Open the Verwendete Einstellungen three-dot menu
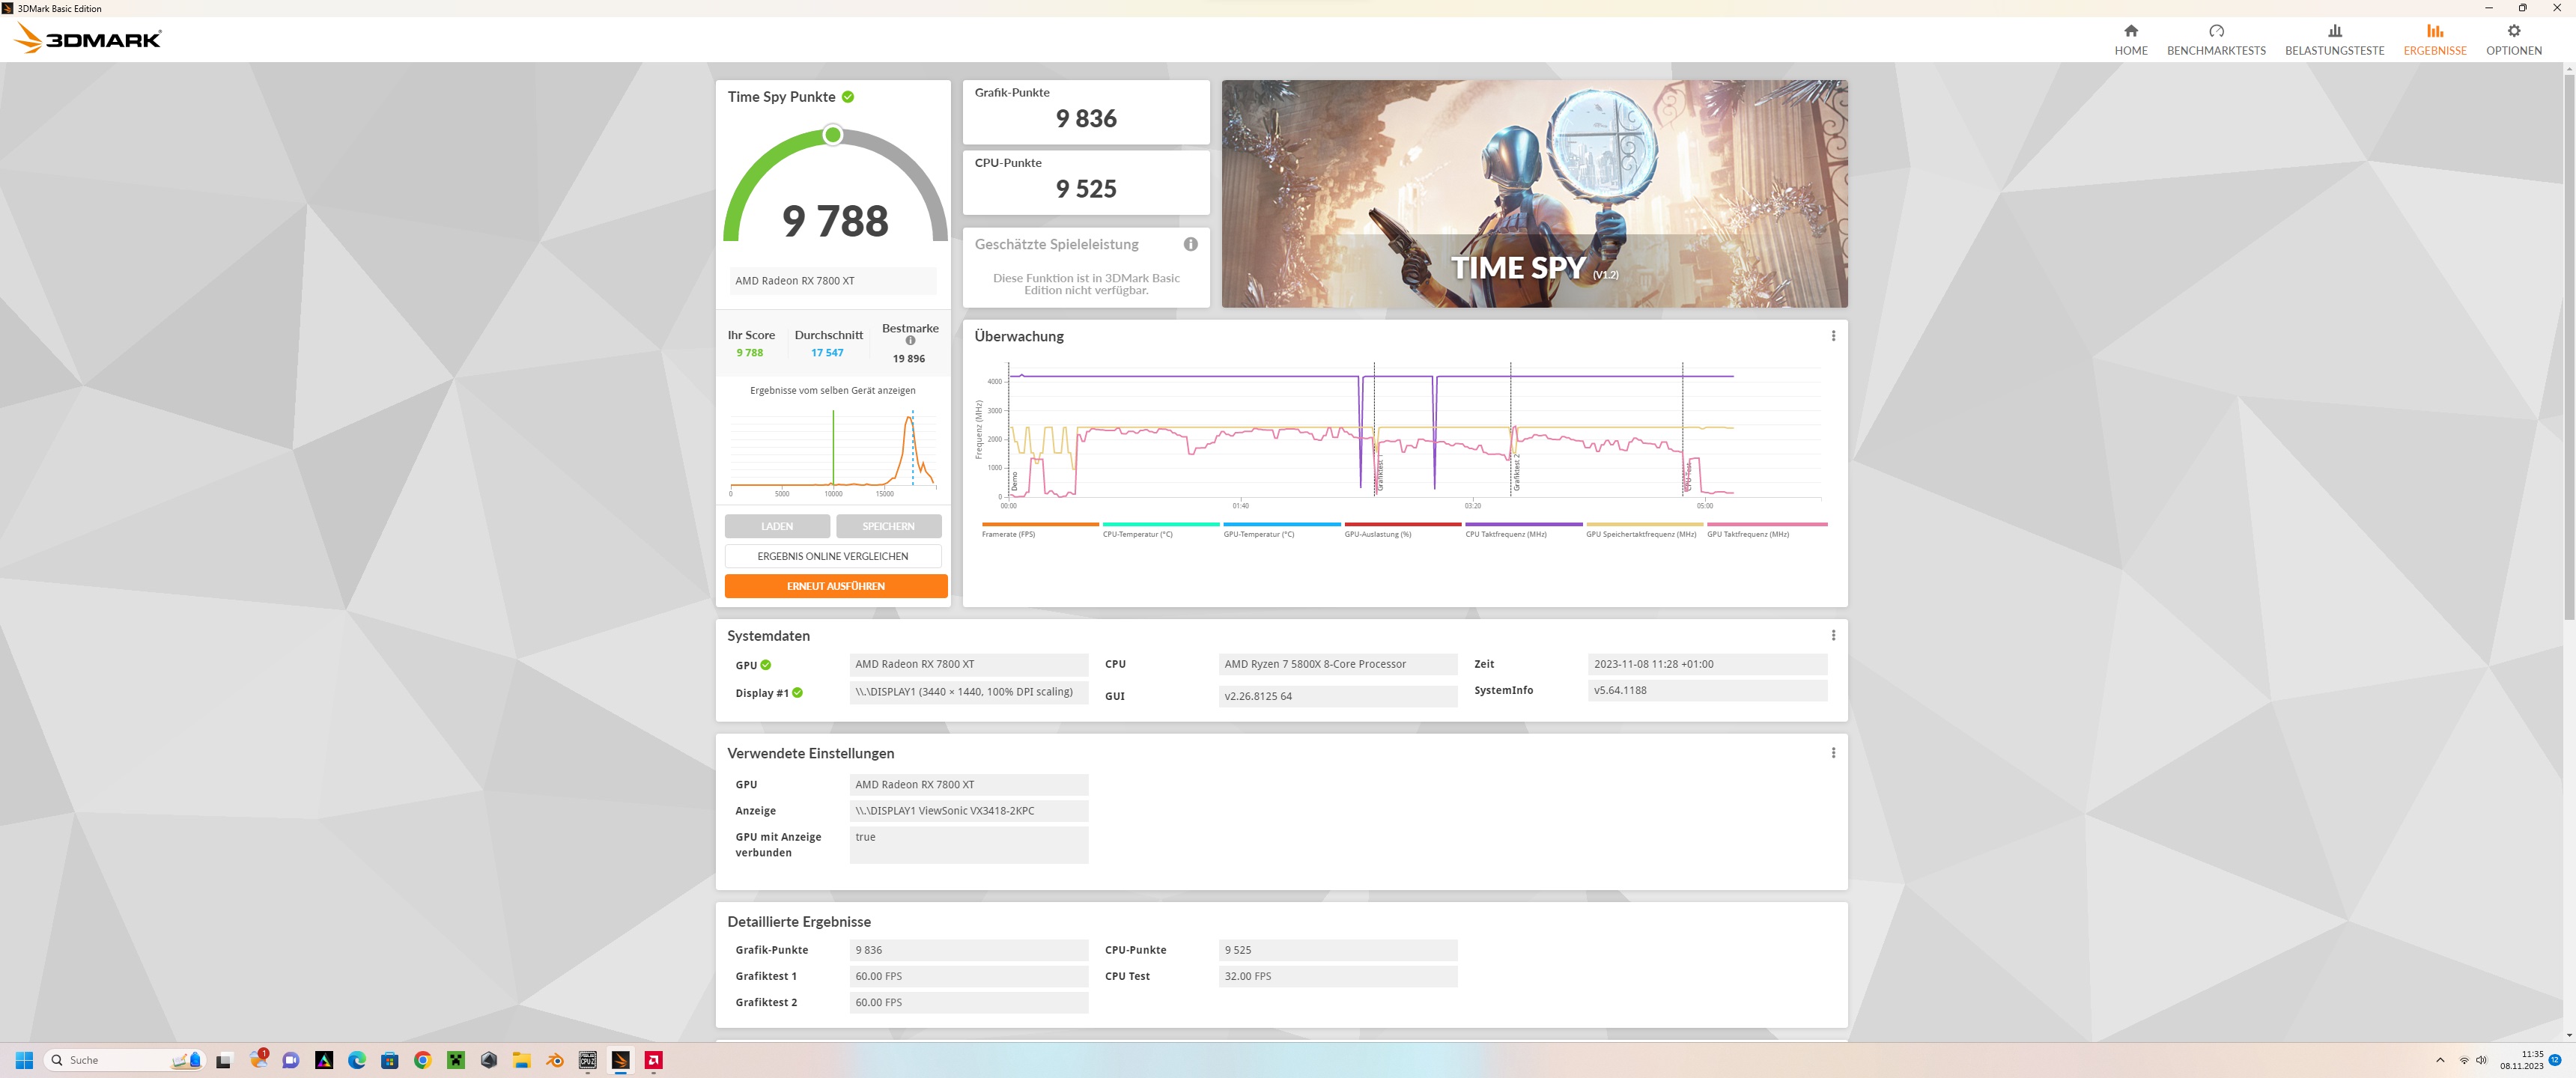 [x=1833, y=753]
